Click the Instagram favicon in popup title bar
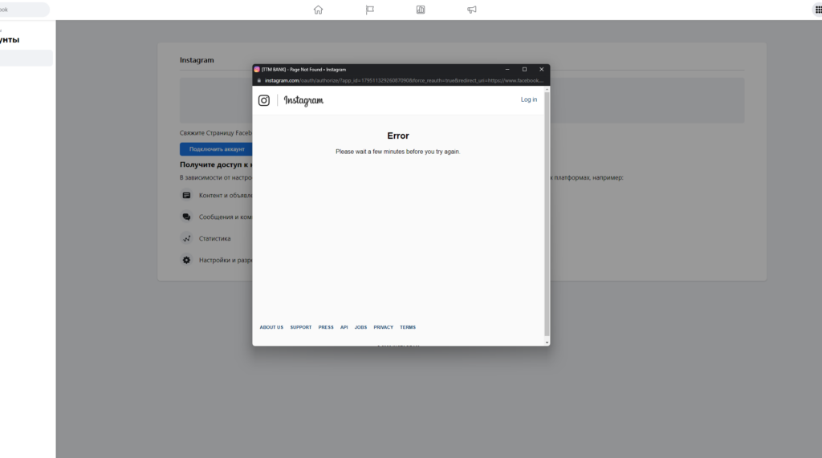The width and height of the screenshot is (822, 458). 257,70
